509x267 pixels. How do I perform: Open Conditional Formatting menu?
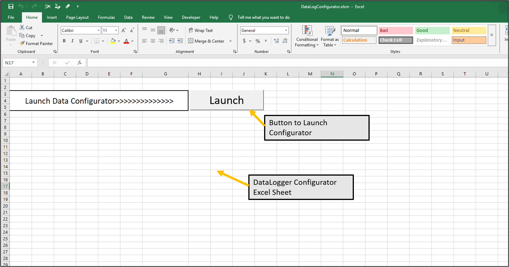[x=307, y=36]
